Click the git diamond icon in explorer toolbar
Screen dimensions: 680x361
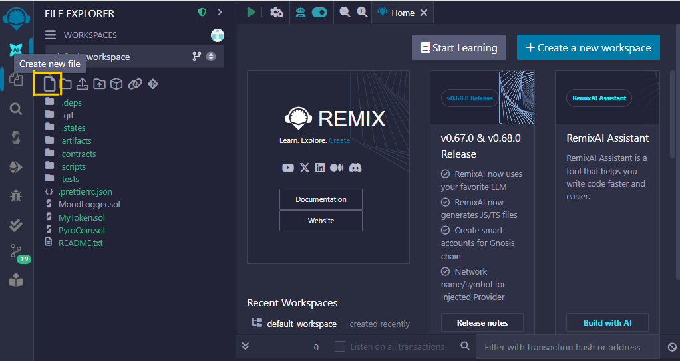click(152, 84)
